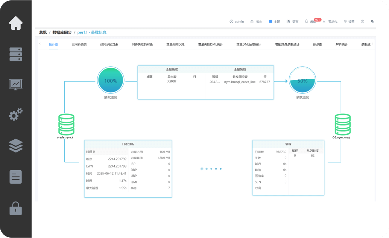This screenshot has width=389, height=238.
Task: Click the oracle_nym_t source database icon
Action: pyautogui.click(x=66, y=125)
